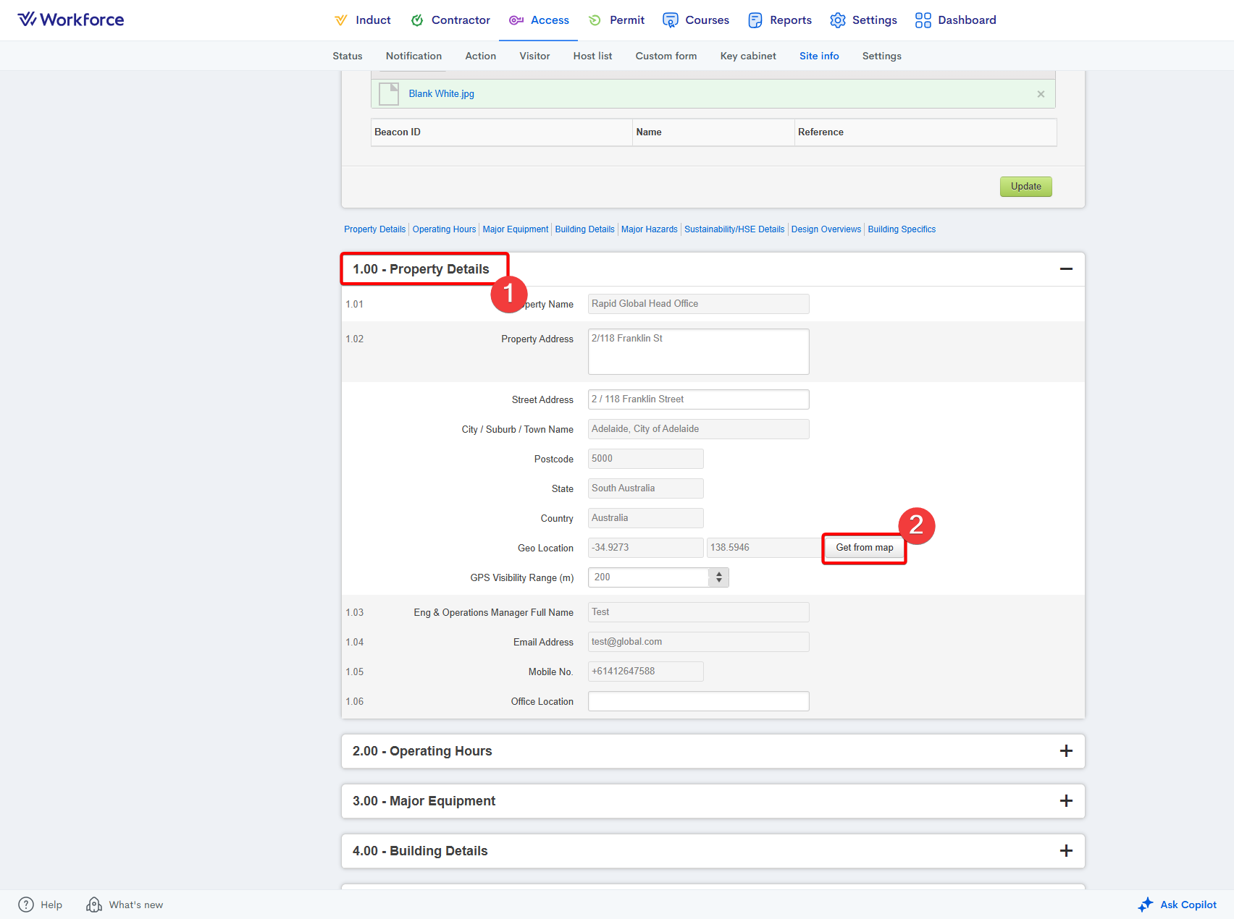1234x919 pixels.
Task: Expand the 4.00 Building Details section
Action: 1066,851
